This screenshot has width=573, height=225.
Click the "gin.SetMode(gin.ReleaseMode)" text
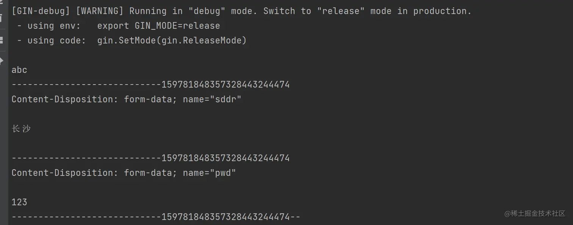tap(172, 40)
